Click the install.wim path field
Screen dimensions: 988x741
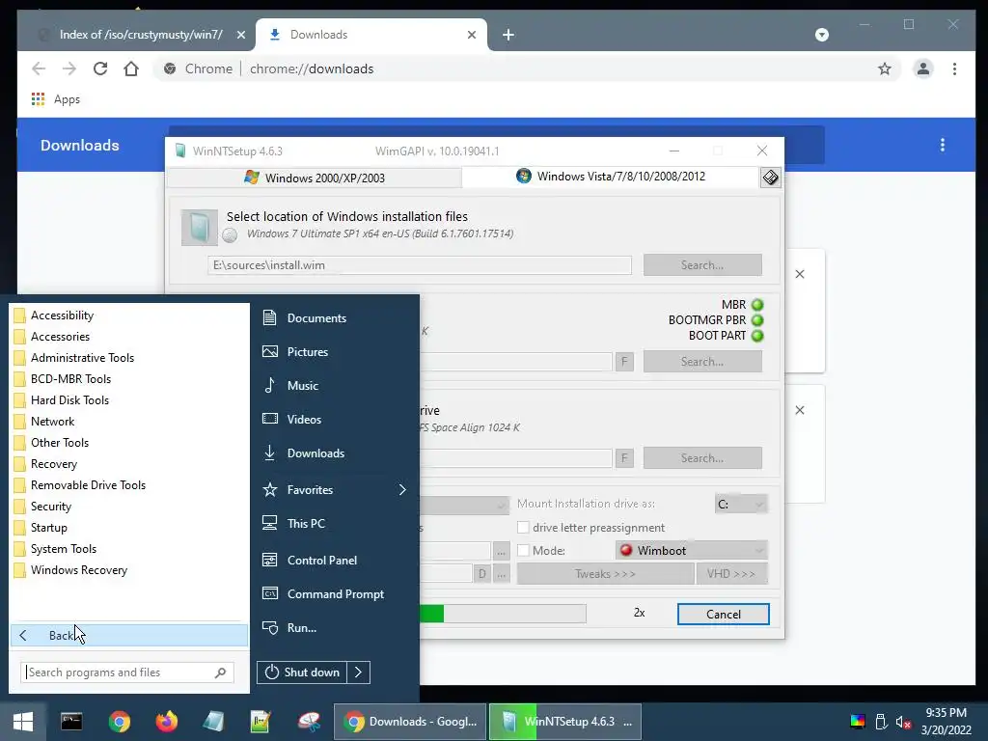(420, 265)
